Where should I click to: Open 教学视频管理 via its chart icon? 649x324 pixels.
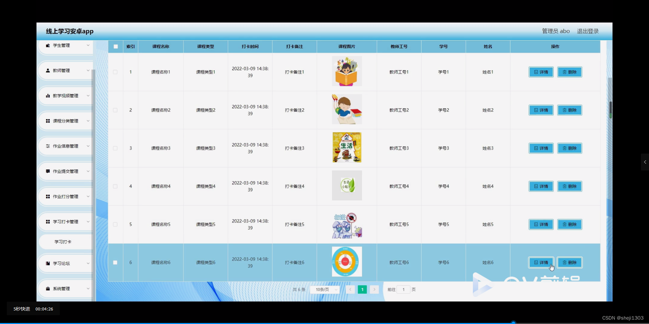47,96
